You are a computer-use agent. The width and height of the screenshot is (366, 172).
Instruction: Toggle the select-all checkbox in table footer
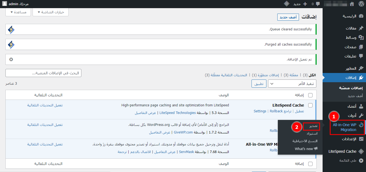tap(310, 164)
